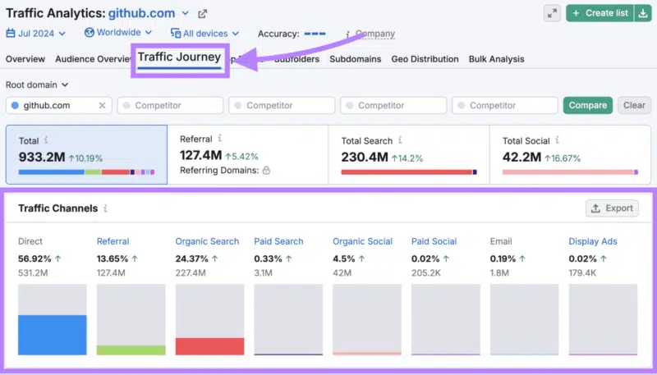Open the Worldwide location dropdown
The width and height of the screenshot is (657, 375).
(118, 32)
